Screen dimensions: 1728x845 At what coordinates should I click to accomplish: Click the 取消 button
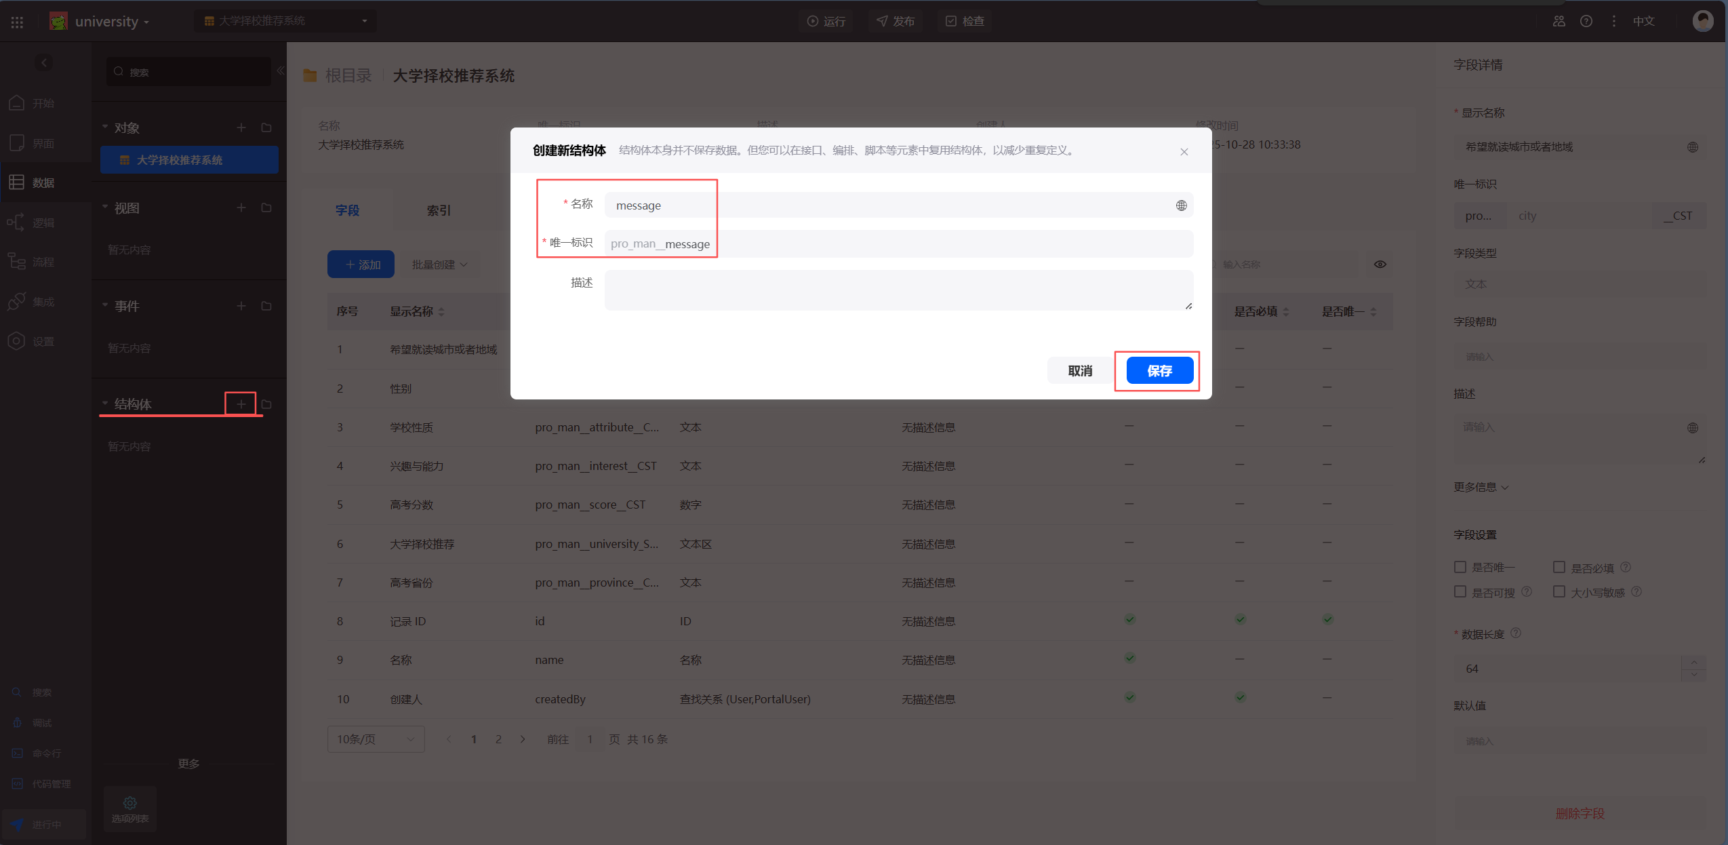pos(1079,371)
